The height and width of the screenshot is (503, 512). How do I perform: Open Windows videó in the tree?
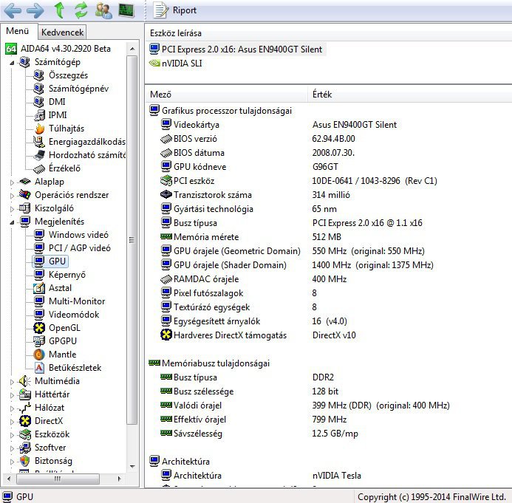(x=78, y=235)
